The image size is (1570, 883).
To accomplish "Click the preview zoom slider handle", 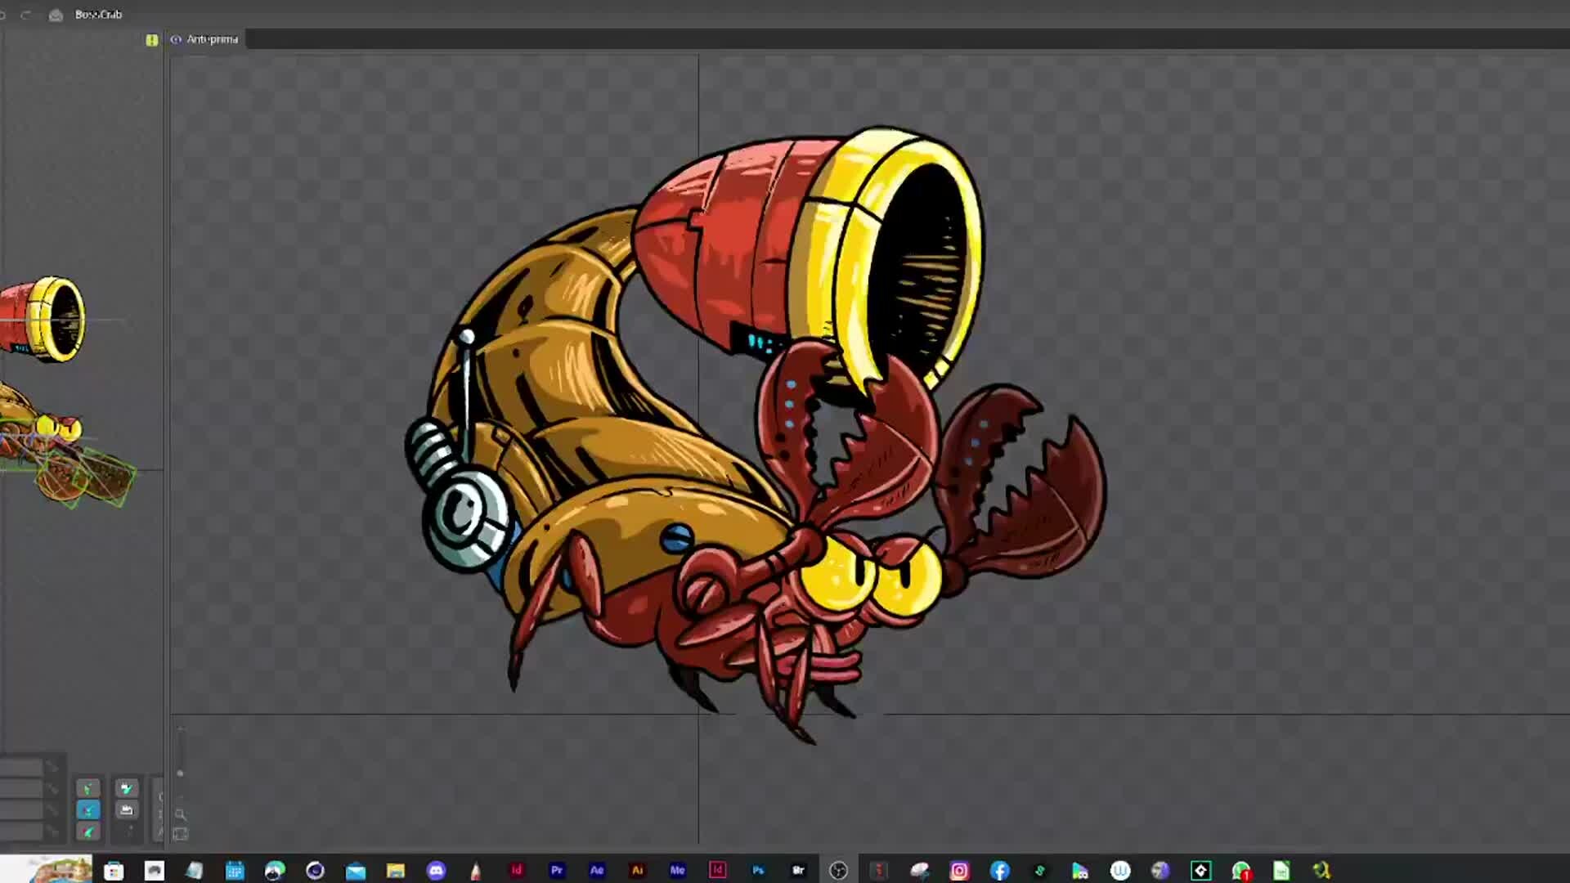I will [180, 773].
